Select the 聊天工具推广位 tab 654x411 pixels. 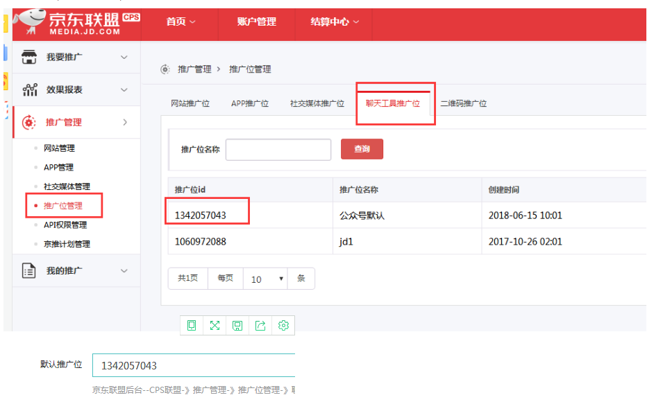click(393, 103)
